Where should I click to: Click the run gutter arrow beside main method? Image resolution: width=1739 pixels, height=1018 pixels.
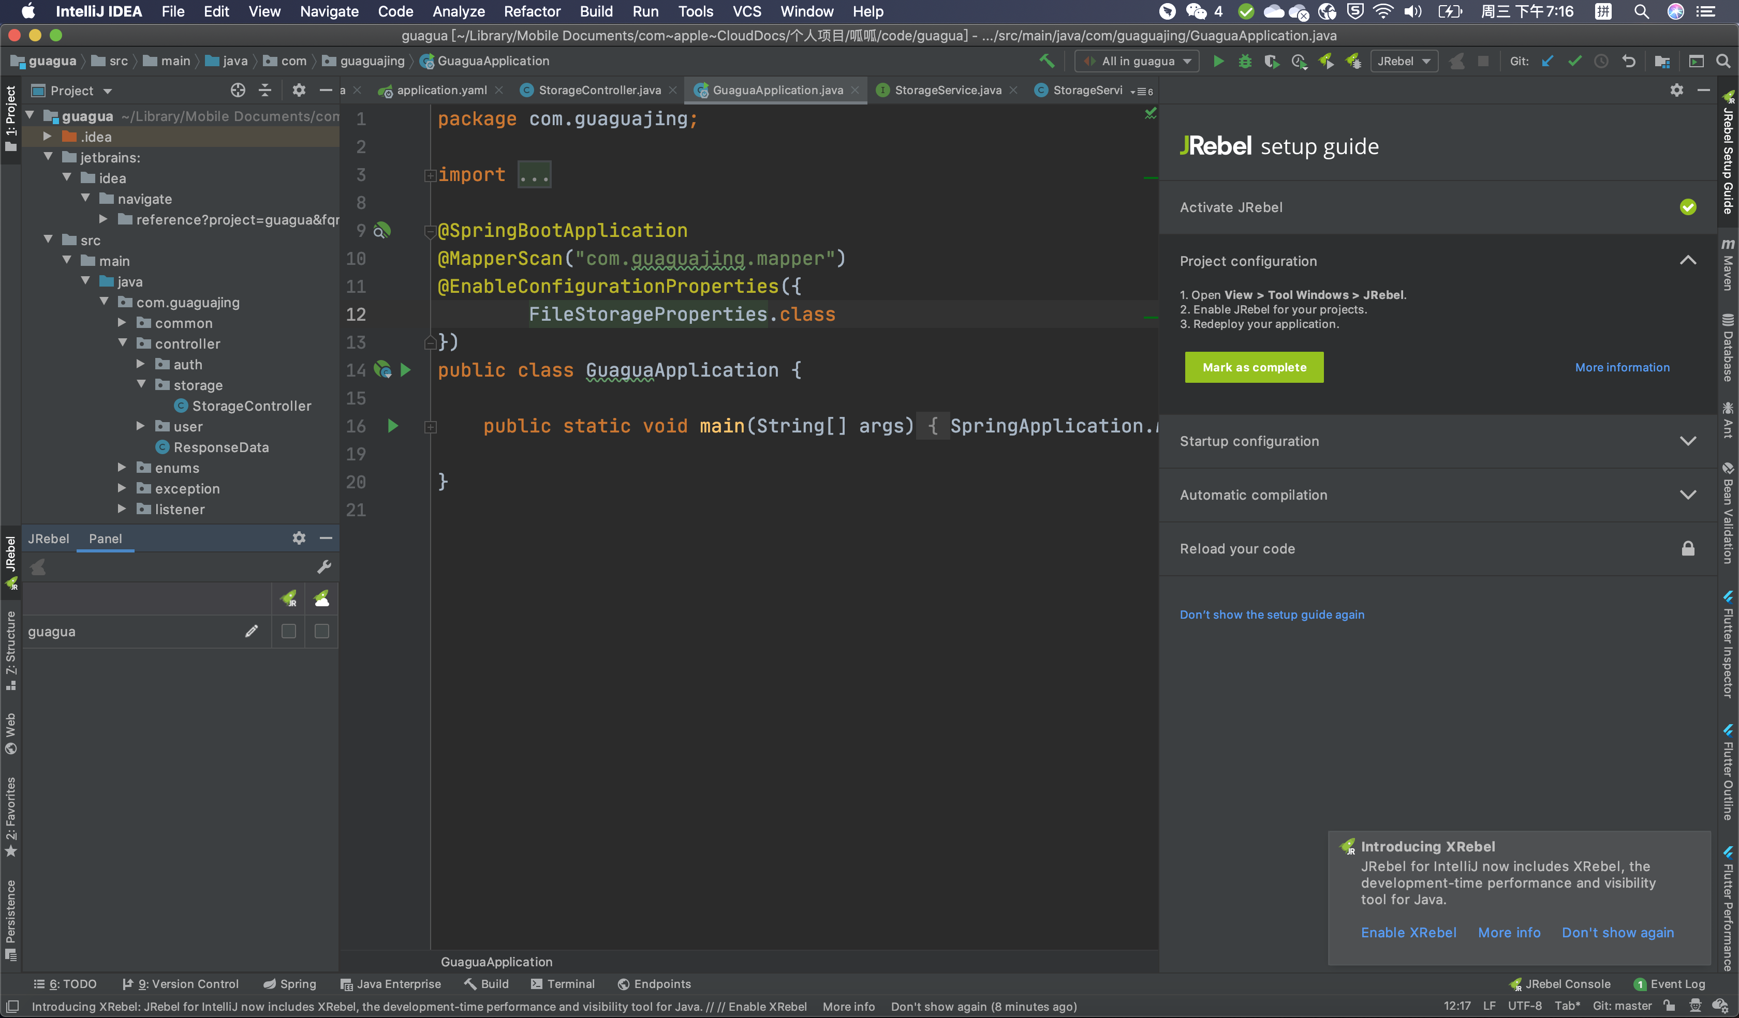tap(393, 426)
